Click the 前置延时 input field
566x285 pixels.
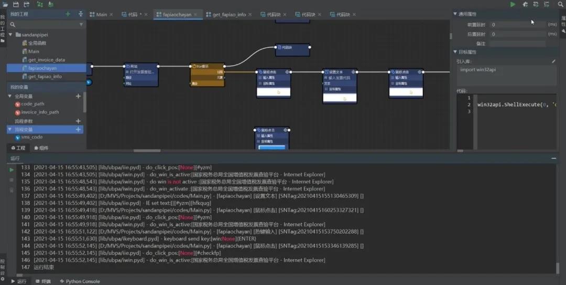point(516,25)
